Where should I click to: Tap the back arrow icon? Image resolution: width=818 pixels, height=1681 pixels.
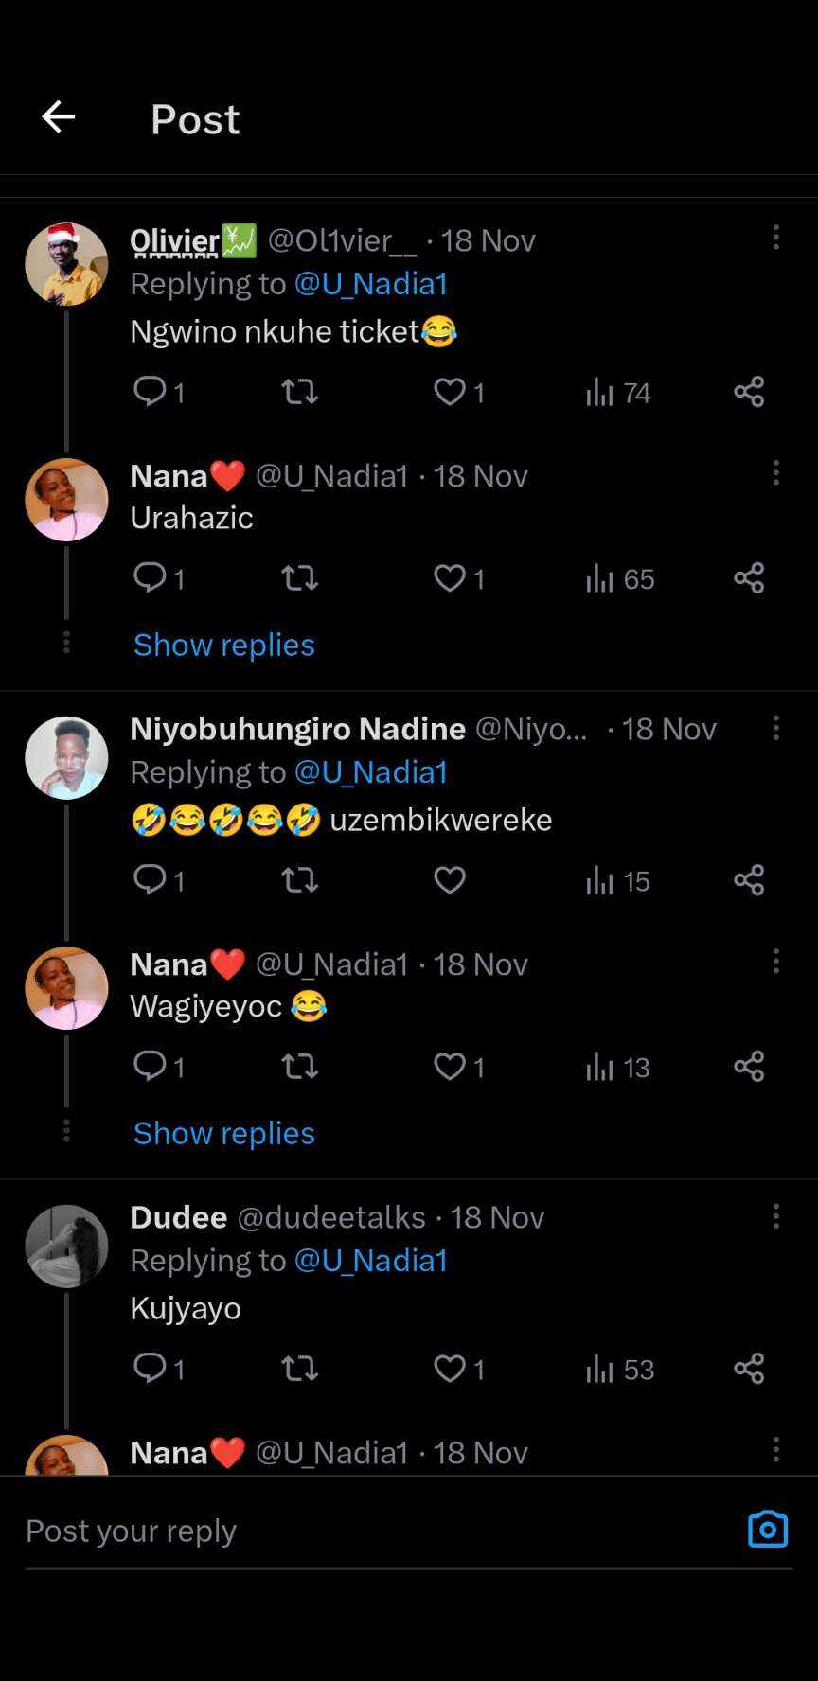click(x=59, y=117)
